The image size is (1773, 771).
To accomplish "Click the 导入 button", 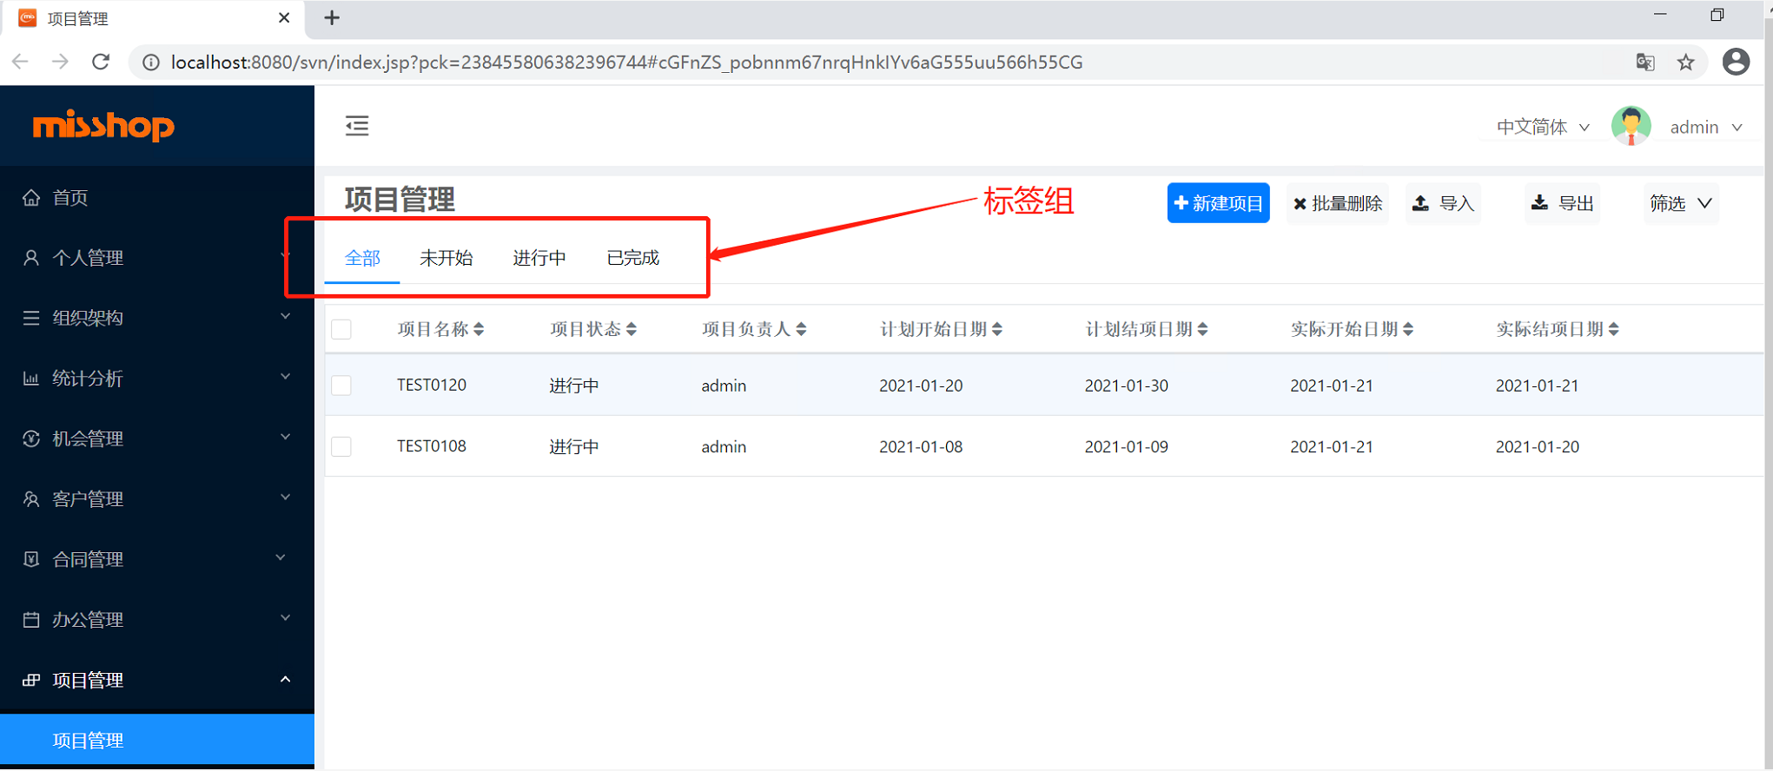I will tap(1444, 203).
